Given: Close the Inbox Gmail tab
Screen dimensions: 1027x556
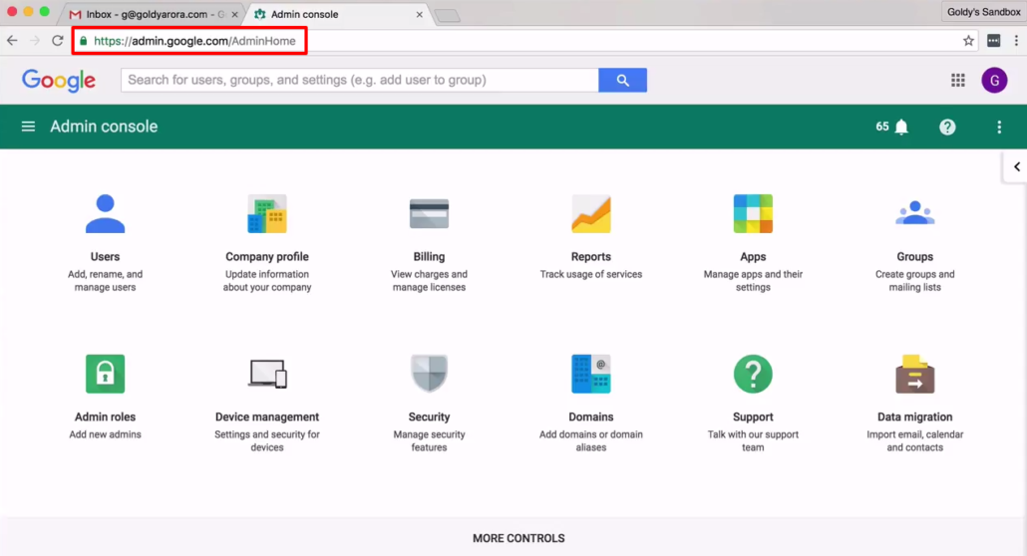Looking at the screenshot, I should click(x=235, y=14).
